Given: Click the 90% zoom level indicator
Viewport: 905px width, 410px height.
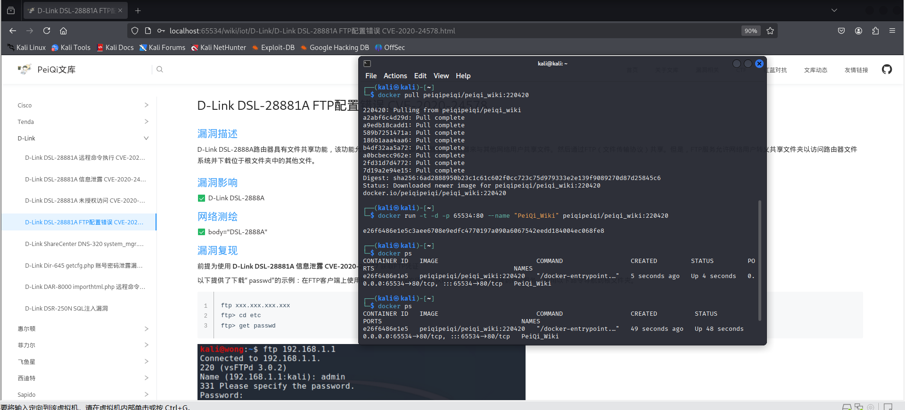Looking at the screenshot, I should click(x=751, y=31).
